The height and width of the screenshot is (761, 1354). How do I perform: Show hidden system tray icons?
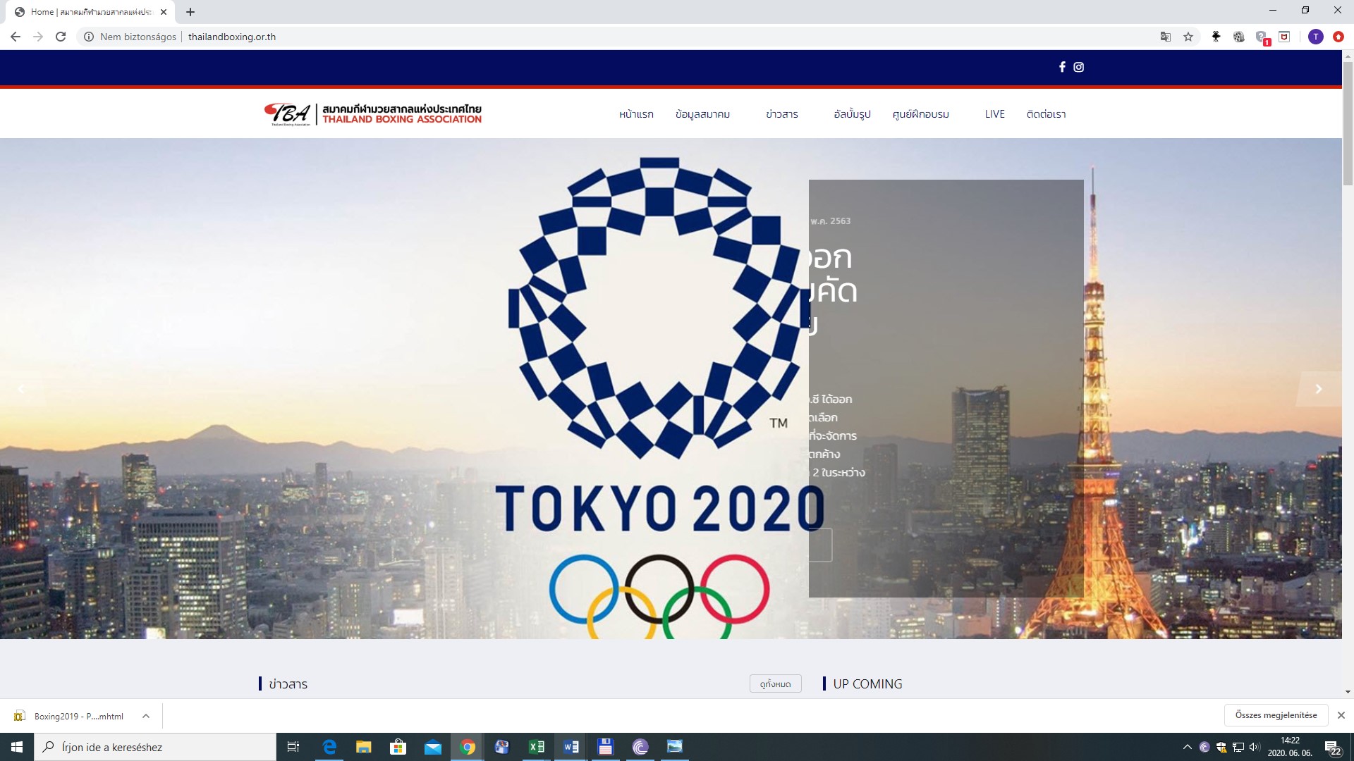(x=1188, y=747)
